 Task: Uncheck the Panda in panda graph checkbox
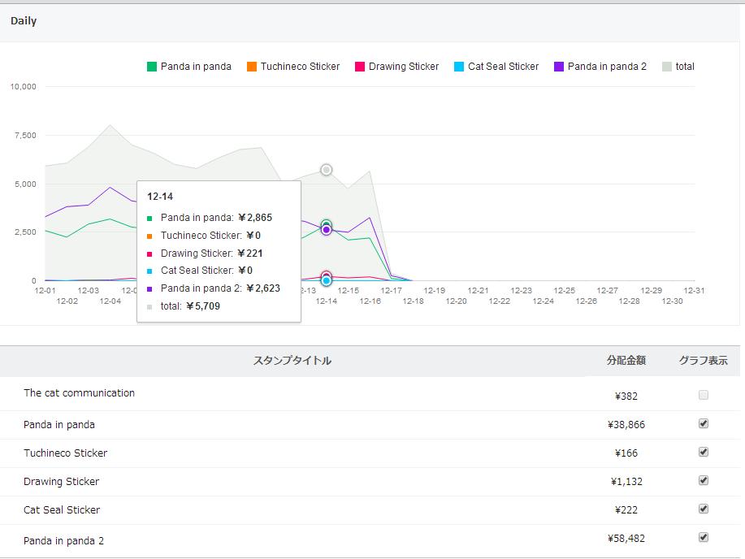[x=704, y=423]
